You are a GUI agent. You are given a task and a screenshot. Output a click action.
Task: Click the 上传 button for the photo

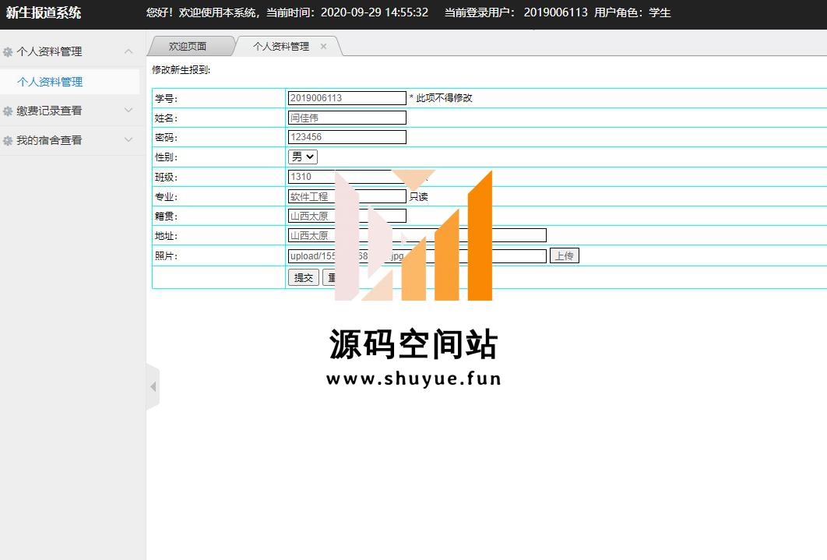[564, 255]
